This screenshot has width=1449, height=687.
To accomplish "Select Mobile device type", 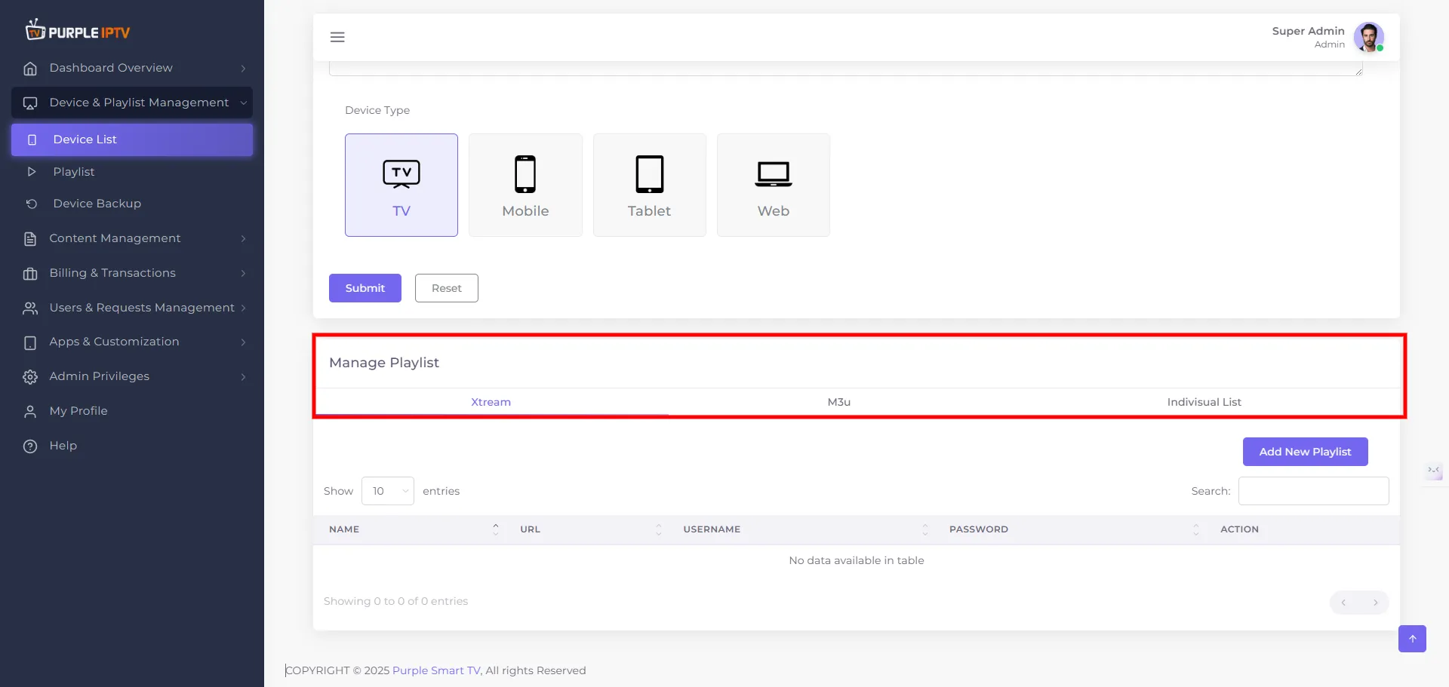I will pyautogui.click(x=525, y=185).
